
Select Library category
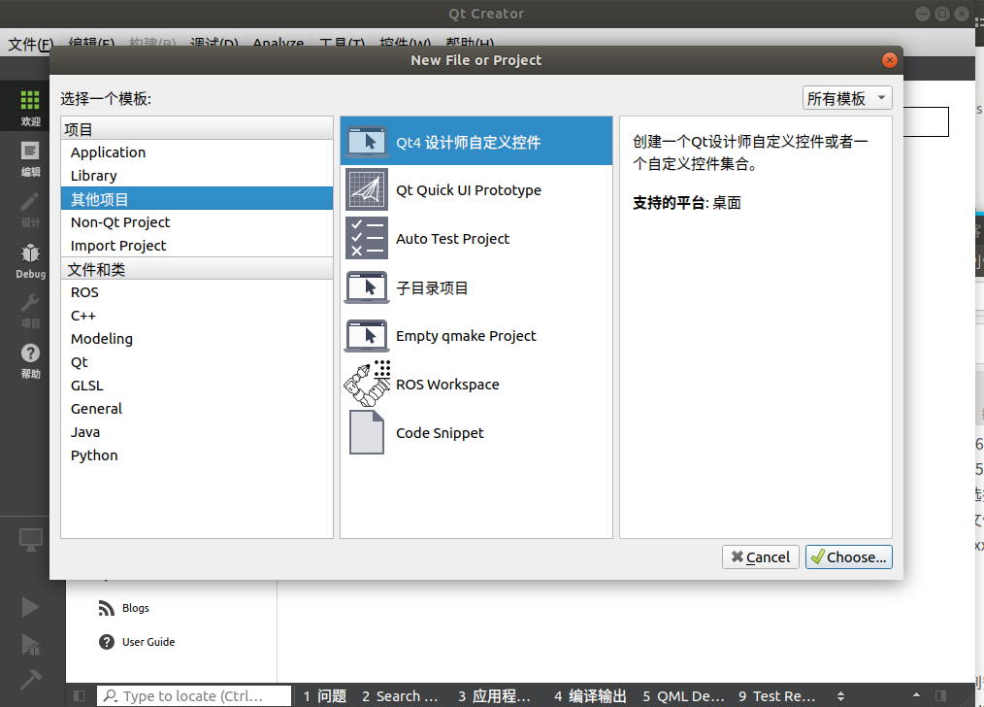(x=197, y=175)
